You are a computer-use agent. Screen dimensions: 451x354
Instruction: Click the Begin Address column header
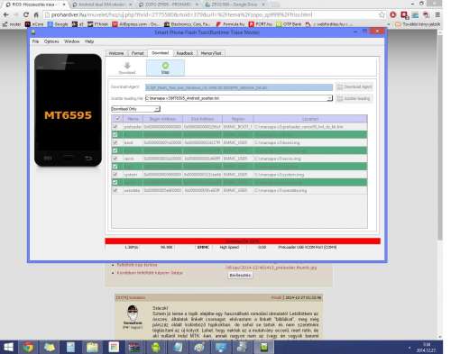tap(162, 119)
